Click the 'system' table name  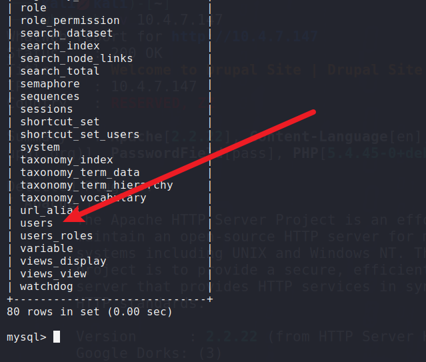click(40, 147)
